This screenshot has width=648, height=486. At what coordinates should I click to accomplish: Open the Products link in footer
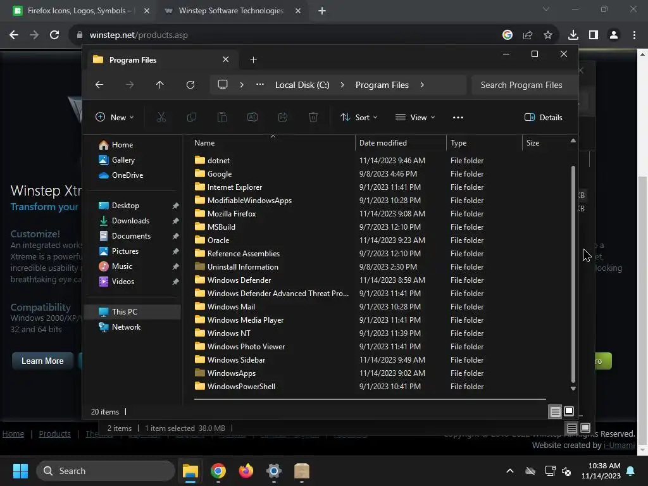click(x=54, y=434)
